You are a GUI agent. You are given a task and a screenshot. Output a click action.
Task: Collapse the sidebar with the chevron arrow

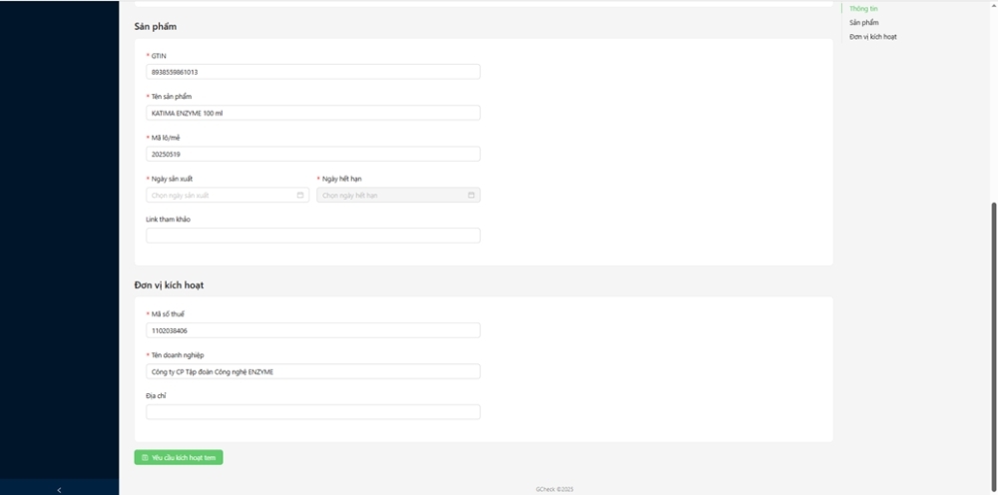[x=59, y=489]
